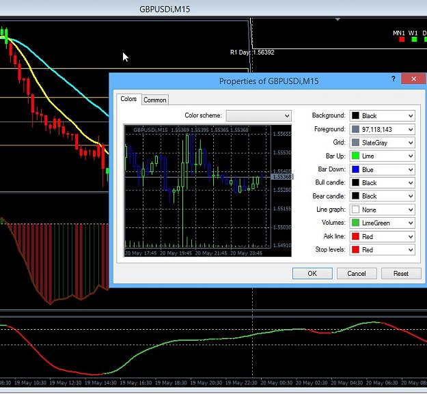Open the Foreground color dropdown
Screen dimensions: 427x394
383,129
